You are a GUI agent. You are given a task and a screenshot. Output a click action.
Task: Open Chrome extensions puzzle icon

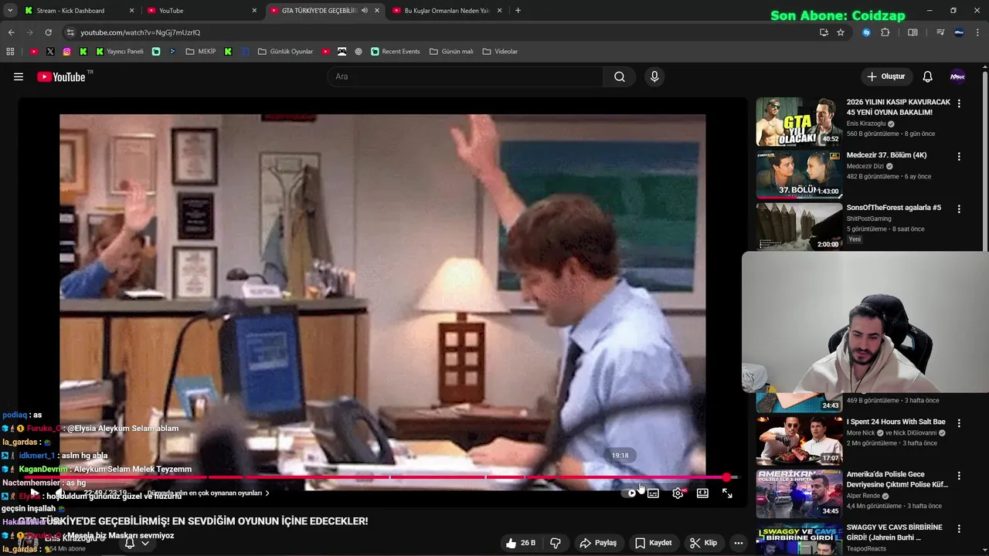tap(885, 32)
